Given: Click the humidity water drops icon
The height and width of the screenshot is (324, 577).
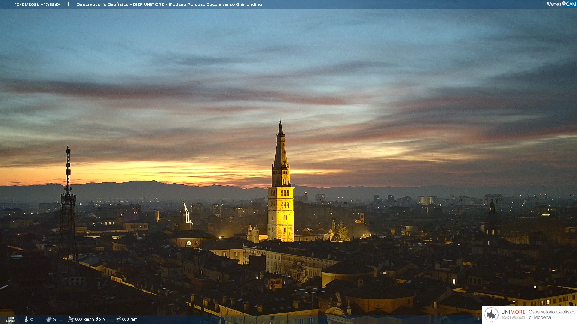Looking at the screenshot, I should (x=49, y=319).
